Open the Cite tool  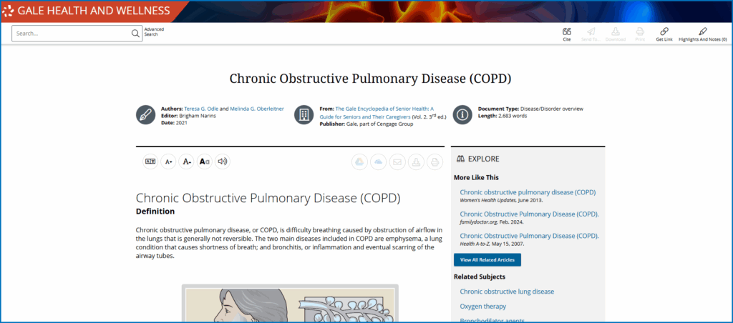pos(566,34)
